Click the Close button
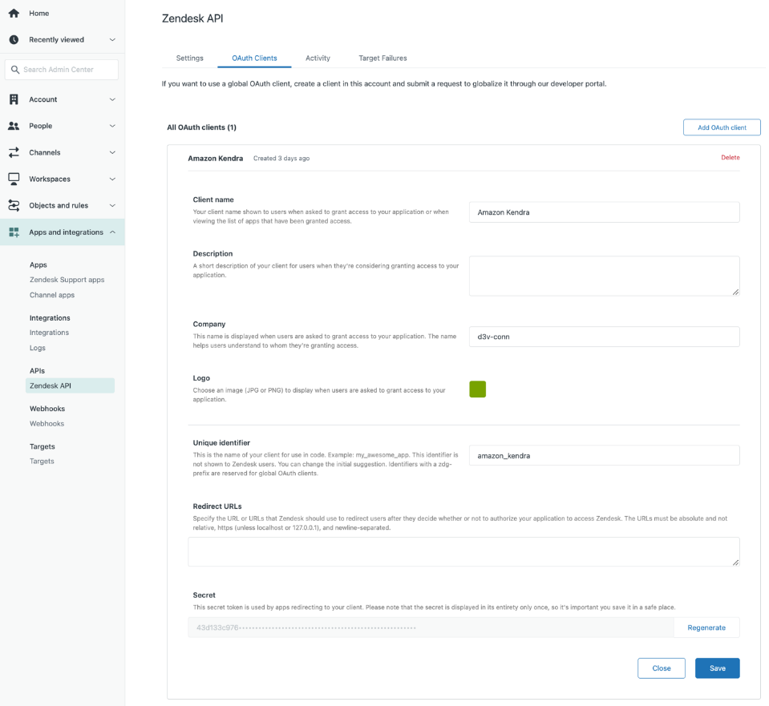Viewport: 769px width, 706px height. pos(661,668)
